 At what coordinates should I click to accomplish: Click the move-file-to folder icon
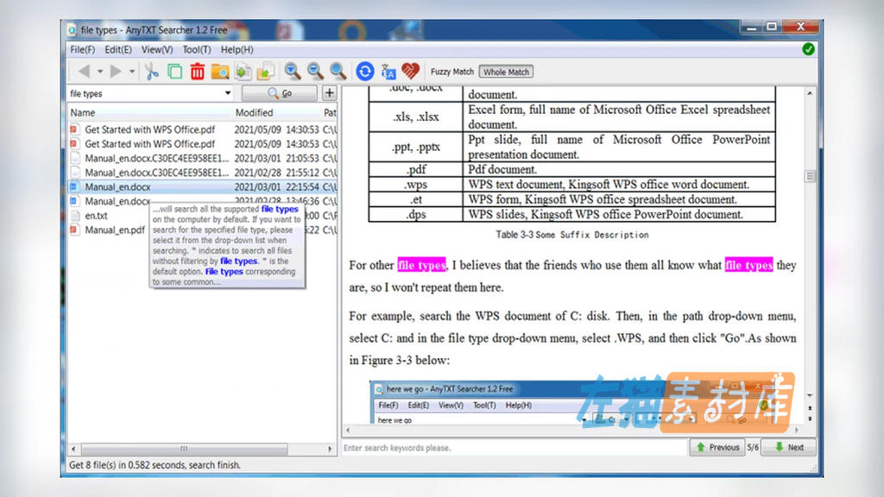tap(266, 72)
